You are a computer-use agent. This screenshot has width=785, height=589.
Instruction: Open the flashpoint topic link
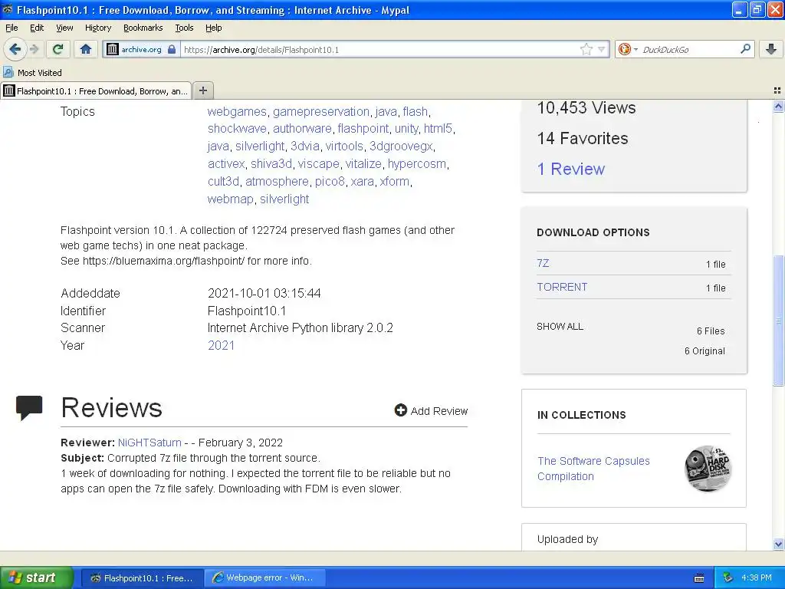tap(363, 128)
